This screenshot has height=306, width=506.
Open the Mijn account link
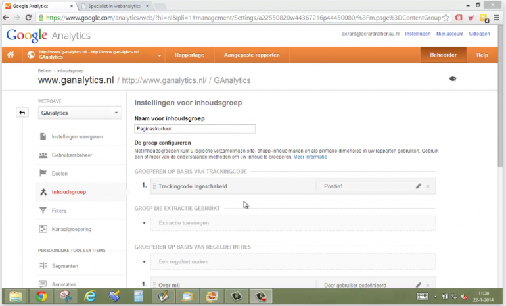(449, 34)
